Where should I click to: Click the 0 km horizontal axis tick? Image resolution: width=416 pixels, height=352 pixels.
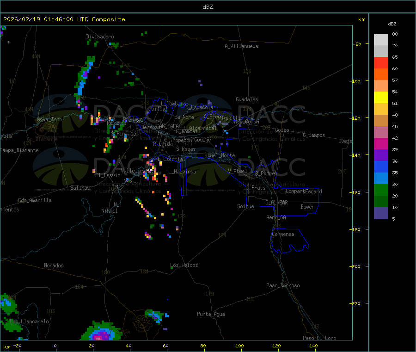[x=55, y=346]
